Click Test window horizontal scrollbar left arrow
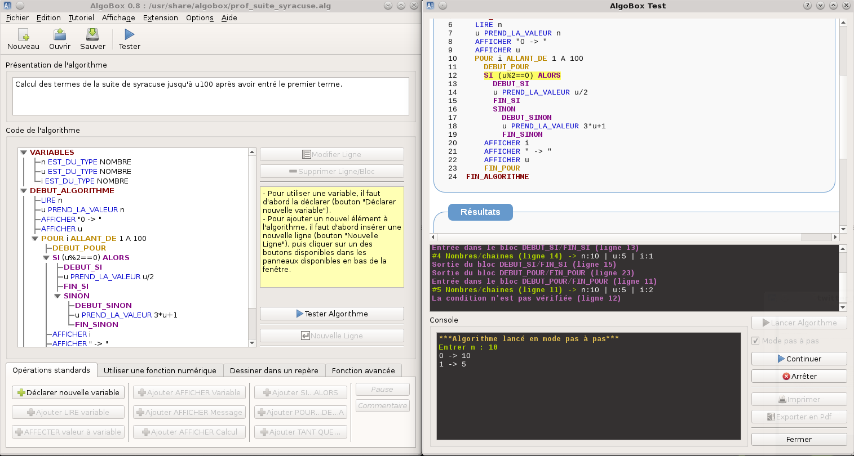 pos(433,237)
